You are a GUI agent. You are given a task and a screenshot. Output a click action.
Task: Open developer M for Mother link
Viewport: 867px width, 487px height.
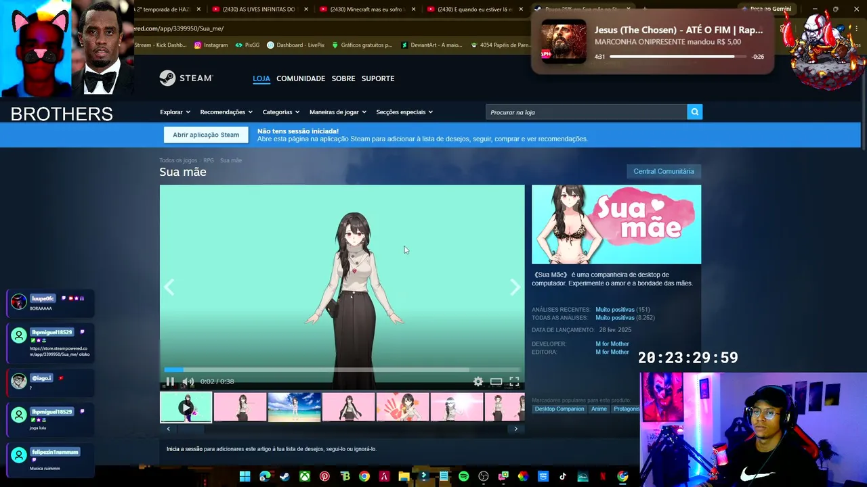click(x=612, y=344)
